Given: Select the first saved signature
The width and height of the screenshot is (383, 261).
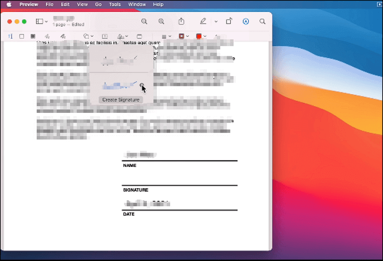Looking at the screenshot, I should 119,60.
